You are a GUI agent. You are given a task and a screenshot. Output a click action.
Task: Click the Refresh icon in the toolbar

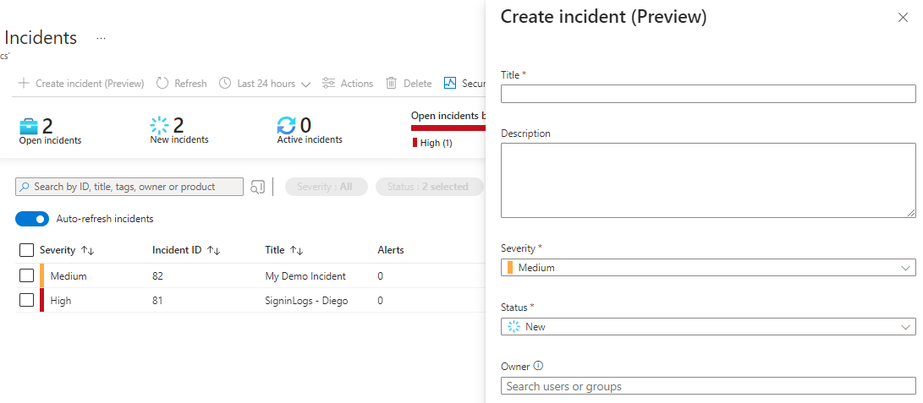(162, 84)
